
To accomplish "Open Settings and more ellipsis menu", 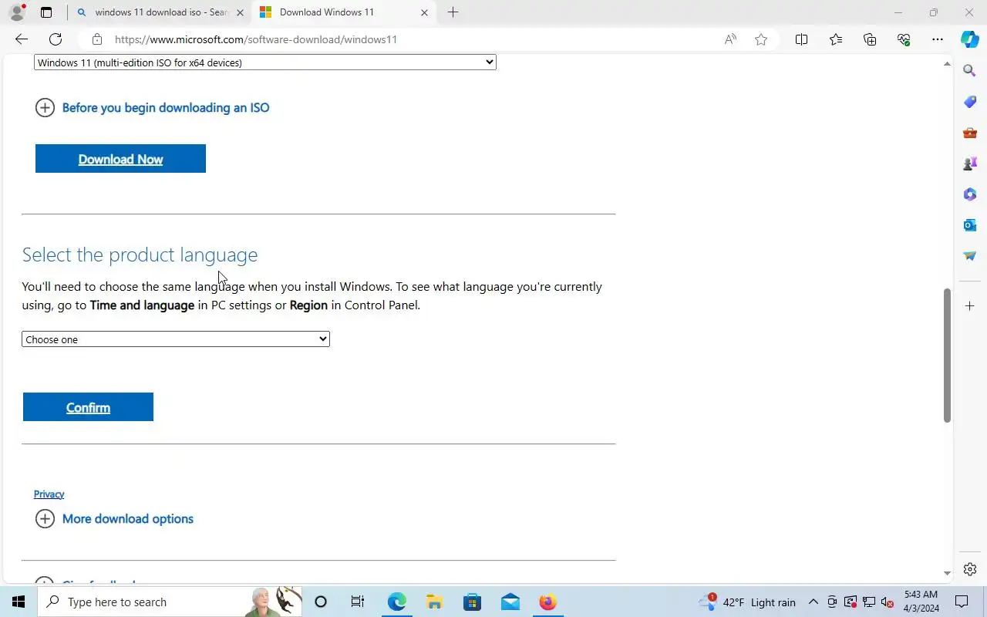I will (x=938, y=39).
